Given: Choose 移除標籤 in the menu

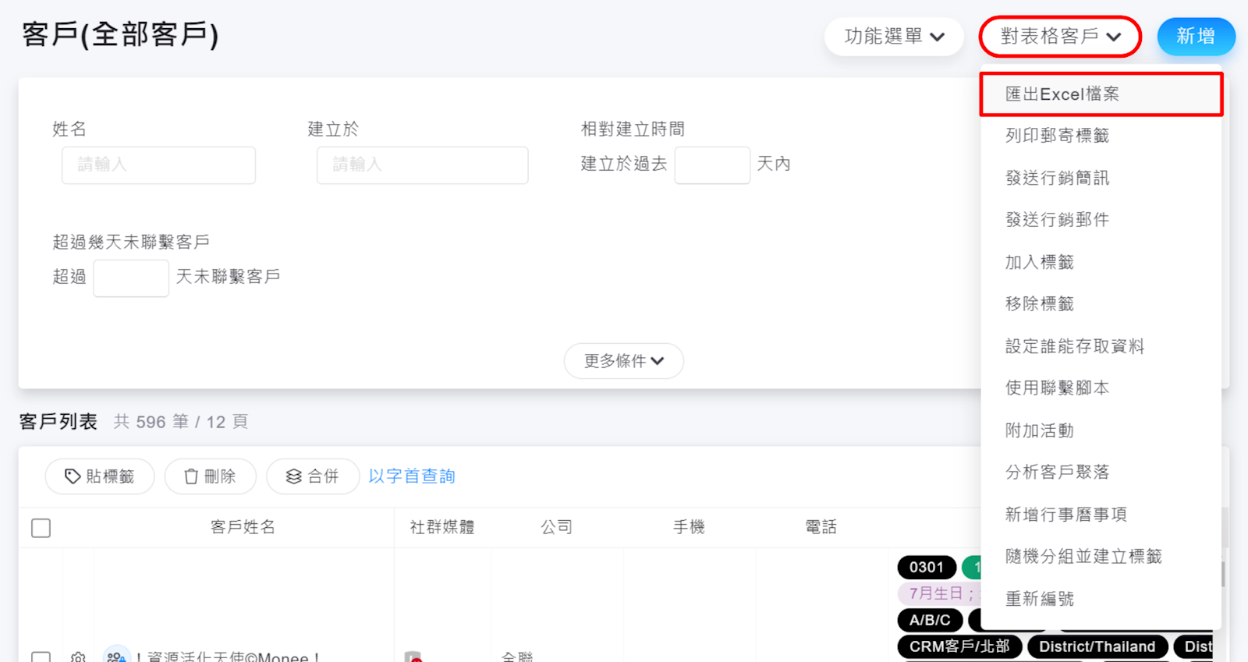Looking at the screenshot, I should click(1101, 304).
